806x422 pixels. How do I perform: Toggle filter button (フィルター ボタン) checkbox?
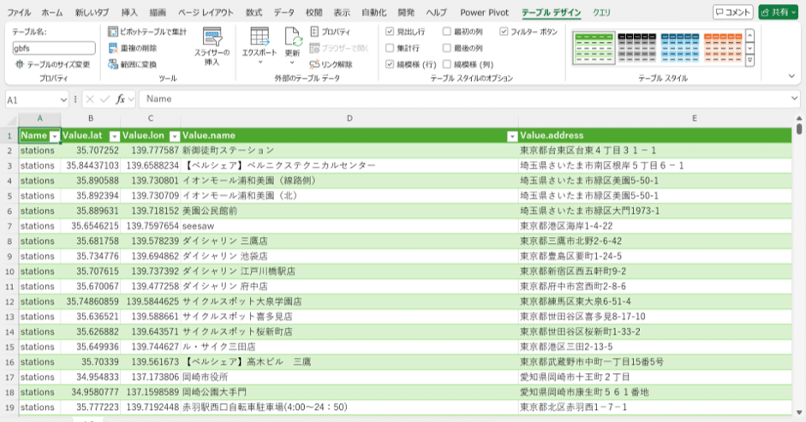pos(504,32)
